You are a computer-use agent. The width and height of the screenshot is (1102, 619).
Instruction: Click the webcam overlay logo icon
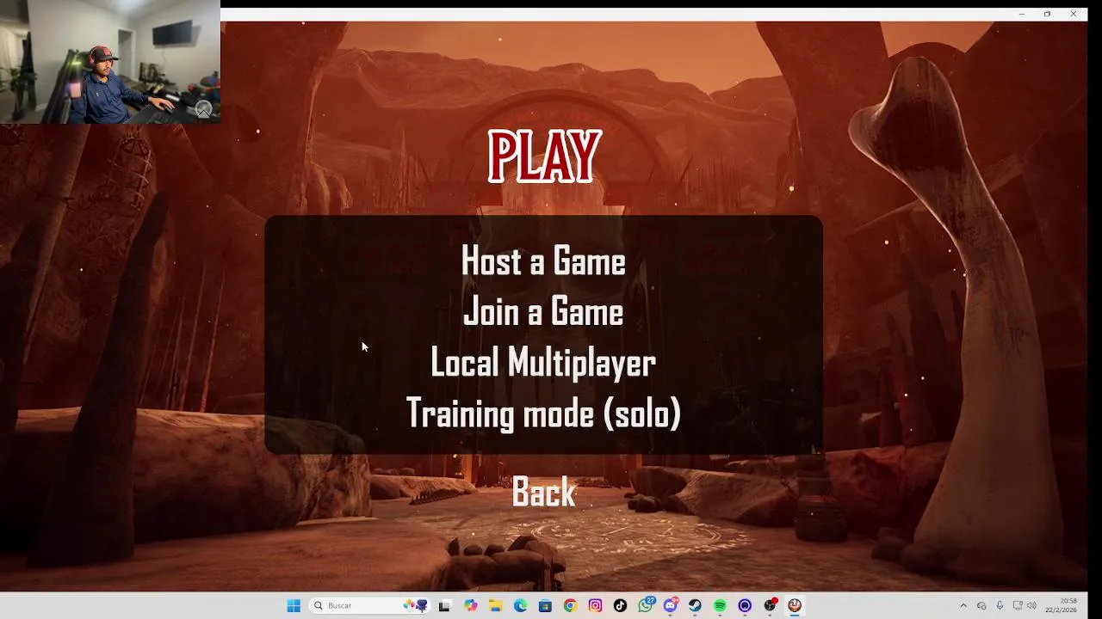(203, 109)
